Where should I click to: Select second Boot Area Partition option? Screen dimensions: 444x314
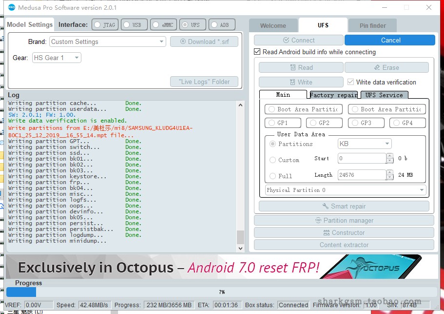[x=387, y=109]
